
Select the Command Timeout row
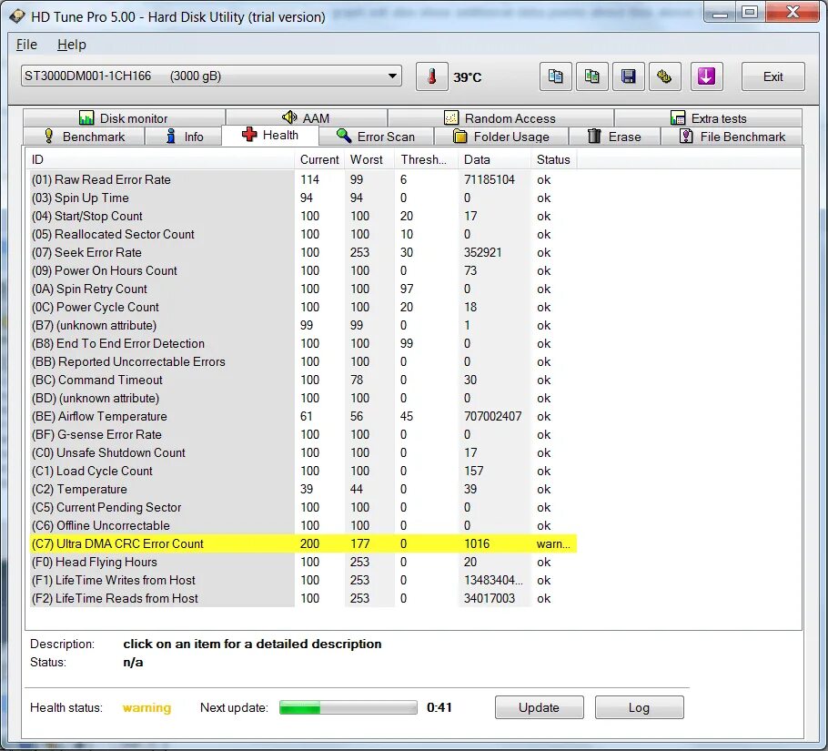tap(303, 381)
